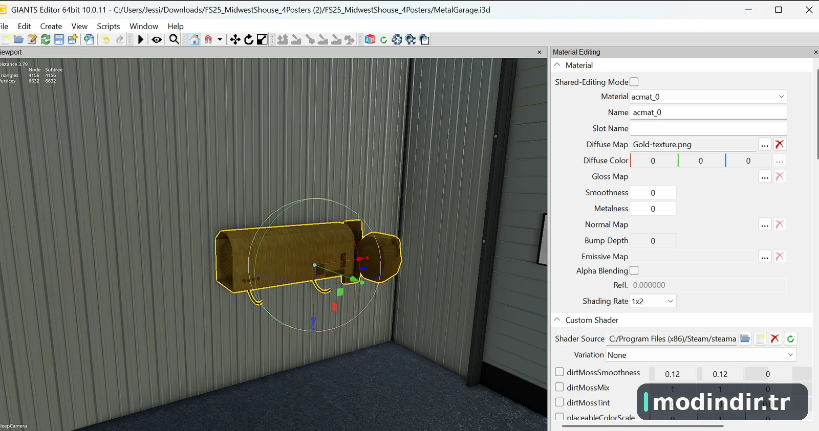Open the View menu
The image size is (819, 431).
pos(79,26)
